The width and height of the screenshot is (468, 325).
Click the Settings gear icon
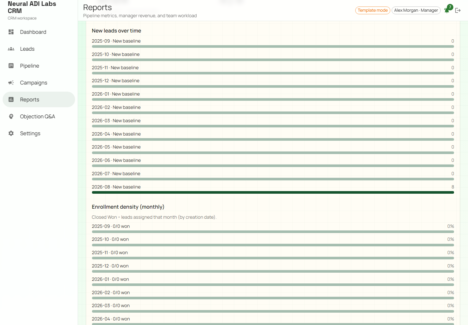point(11,133)
